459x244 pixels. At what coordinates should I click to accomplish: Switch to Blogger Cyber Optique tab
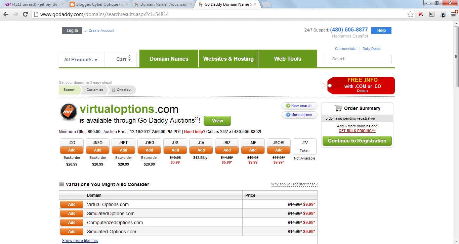(98, 4)
